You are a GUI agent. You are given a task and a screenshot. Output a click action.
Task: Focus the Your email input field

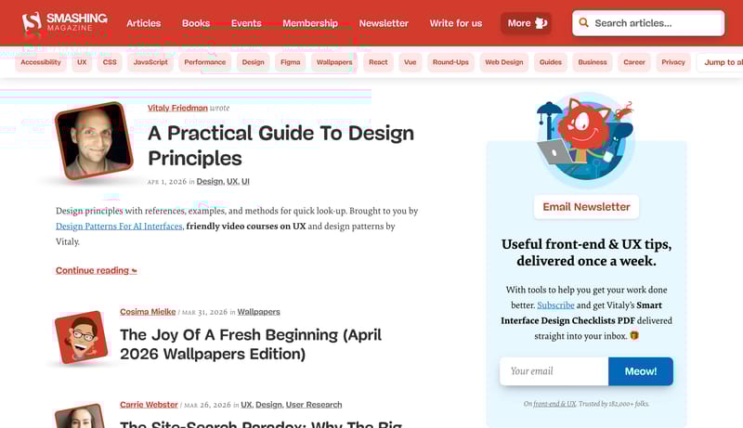click(x=554, y=371)
